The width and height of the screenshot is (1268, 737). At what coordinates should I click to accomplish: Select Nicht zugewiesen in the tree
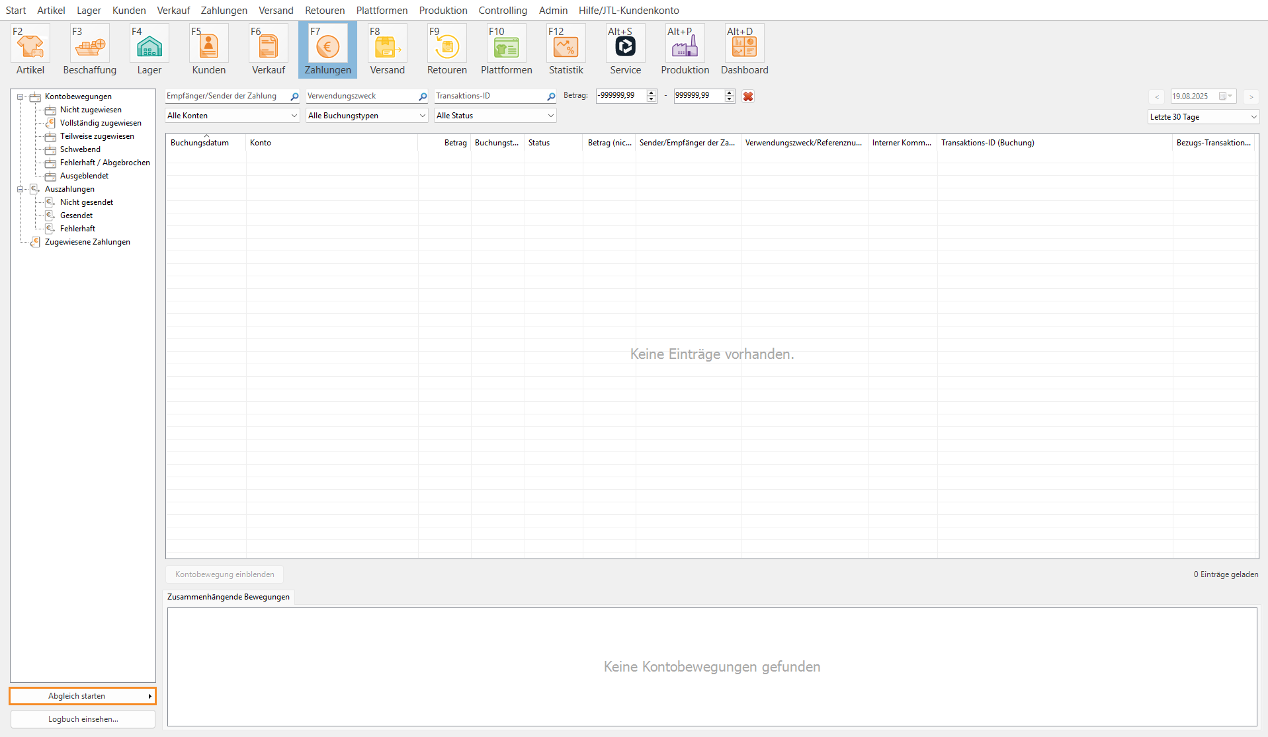tap(91, 110)
